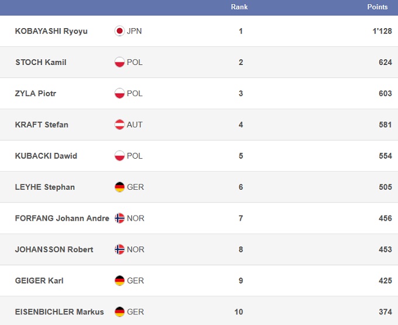
Task: Open EISENBICHLER Markus athlete profile
Action: tap(59, 312)
